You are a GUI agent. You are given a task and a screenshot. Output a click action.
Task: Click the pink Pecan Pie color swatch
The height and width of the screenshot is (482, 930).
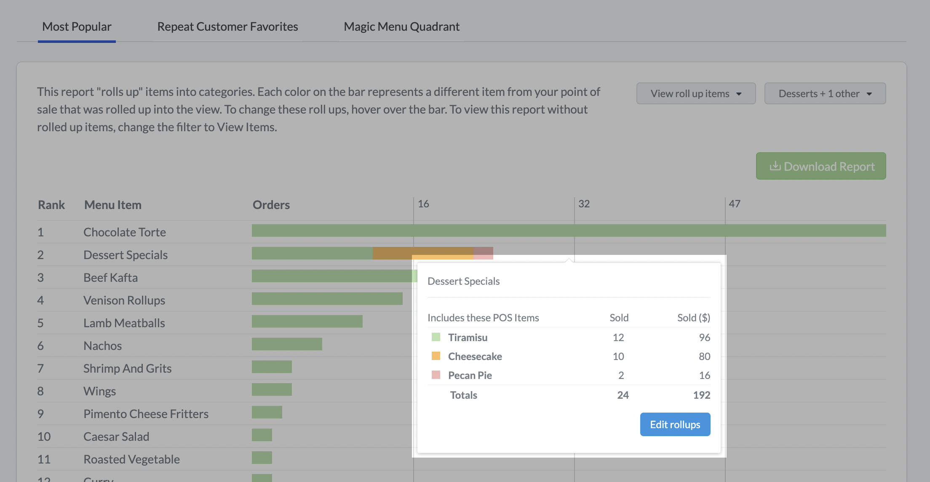436,375
